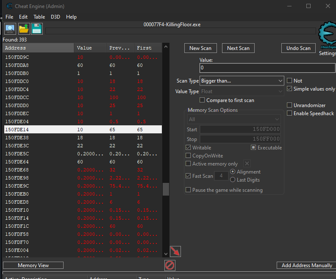Open the File menu
This screenshot has height=279, width=336.
[x=9, y=17]
